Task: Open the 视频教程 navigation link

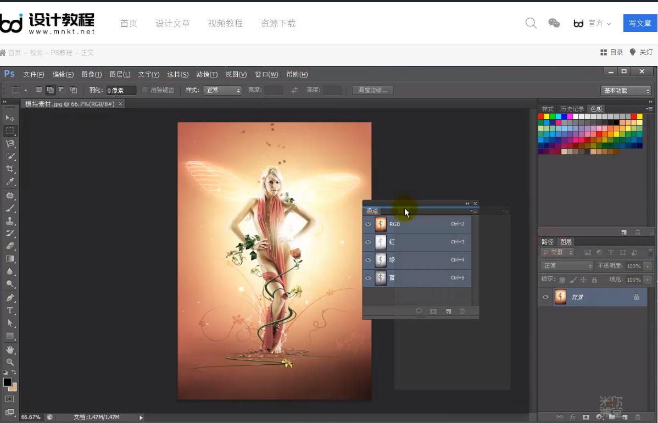Action: tap(226, 23)
